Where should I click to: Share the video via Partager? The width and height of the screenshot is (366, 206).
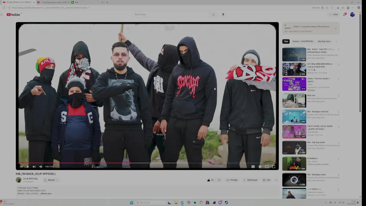pyautogui.click(x=232, y=180)
